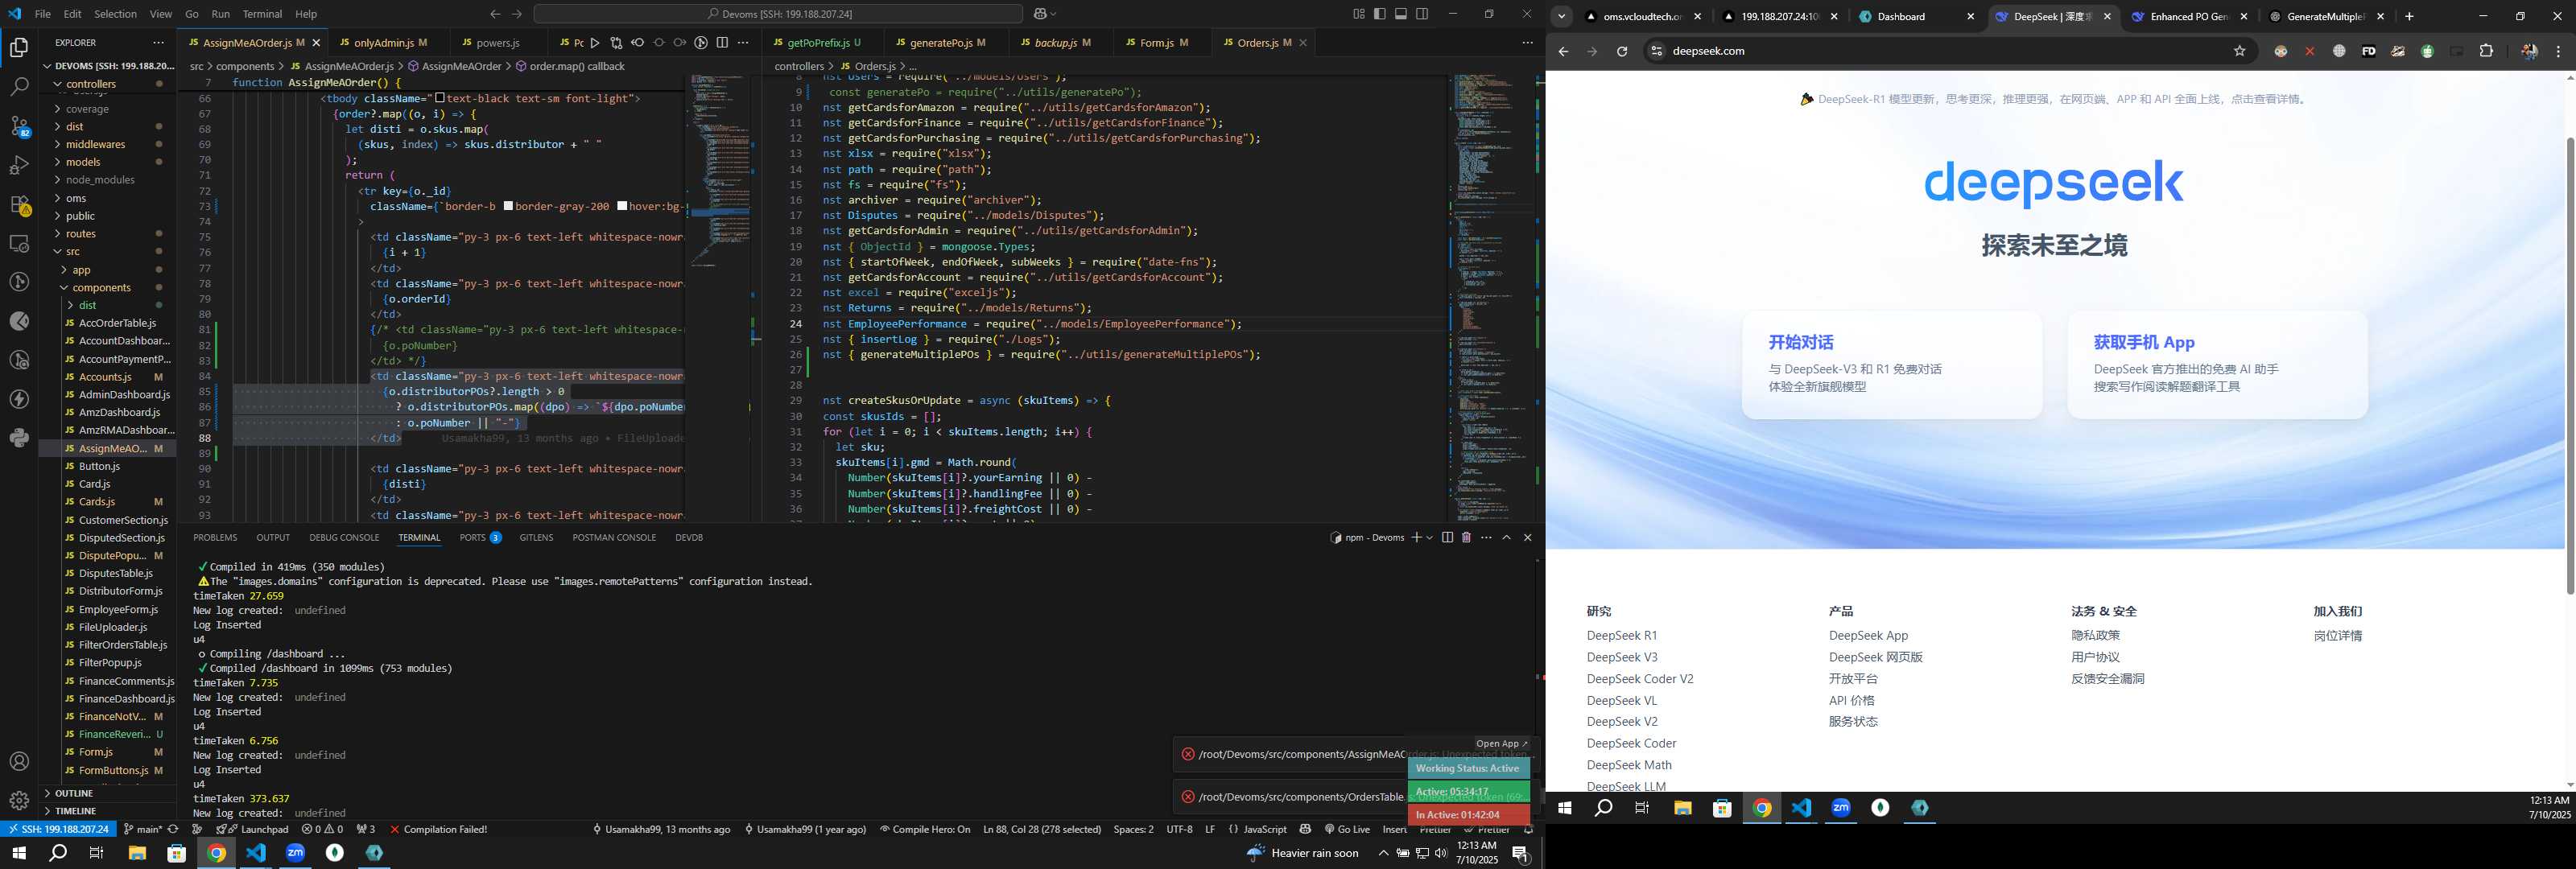Image resolution: width=2576 pixels, height=869 pixels.
Task: Click Kill Terminal trash icon
Action: (x=1466, y=538)
